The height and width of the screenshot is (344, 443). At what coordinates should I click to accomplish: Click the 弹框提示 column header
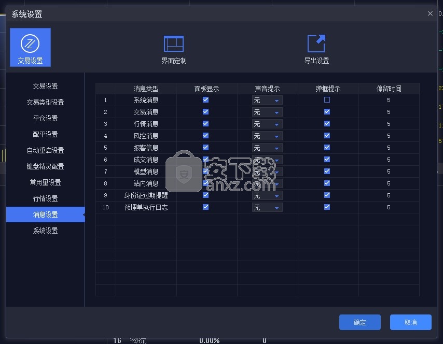coord(328,89)
